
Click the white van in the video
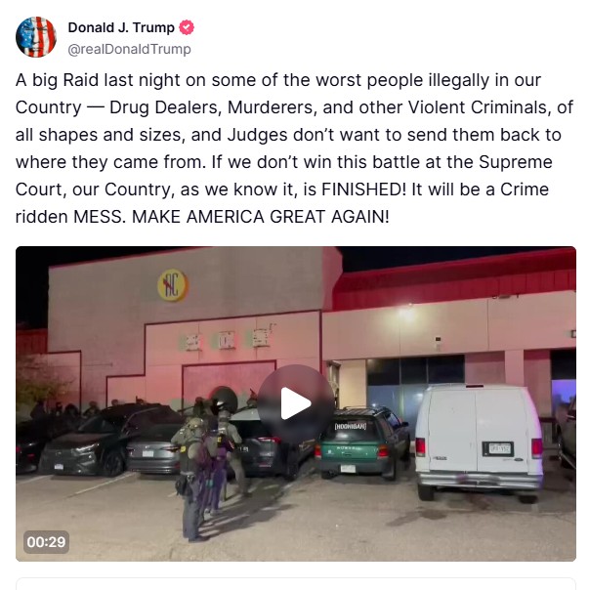(x=479, y=441)
